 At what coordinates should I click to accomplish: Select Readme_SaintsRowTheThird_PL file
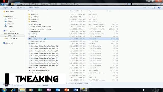point(44,63)
